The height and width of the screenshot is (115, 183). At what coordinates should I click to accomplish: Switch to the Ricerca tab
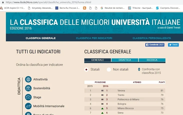[152, 60]
